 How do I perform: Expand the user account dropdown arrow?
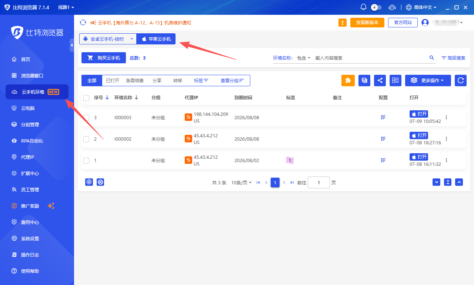click(461, 23)
